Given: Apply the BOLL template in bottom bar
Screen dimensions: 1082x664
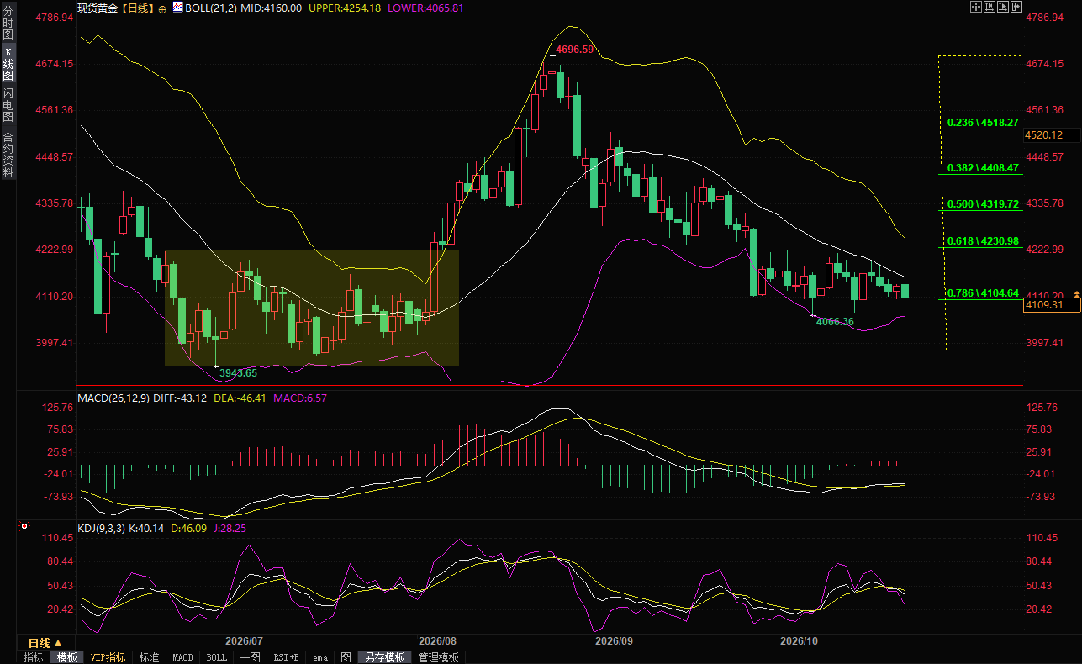Looking at the screenshot, I should pyautogui.click(x=217, y=657).
